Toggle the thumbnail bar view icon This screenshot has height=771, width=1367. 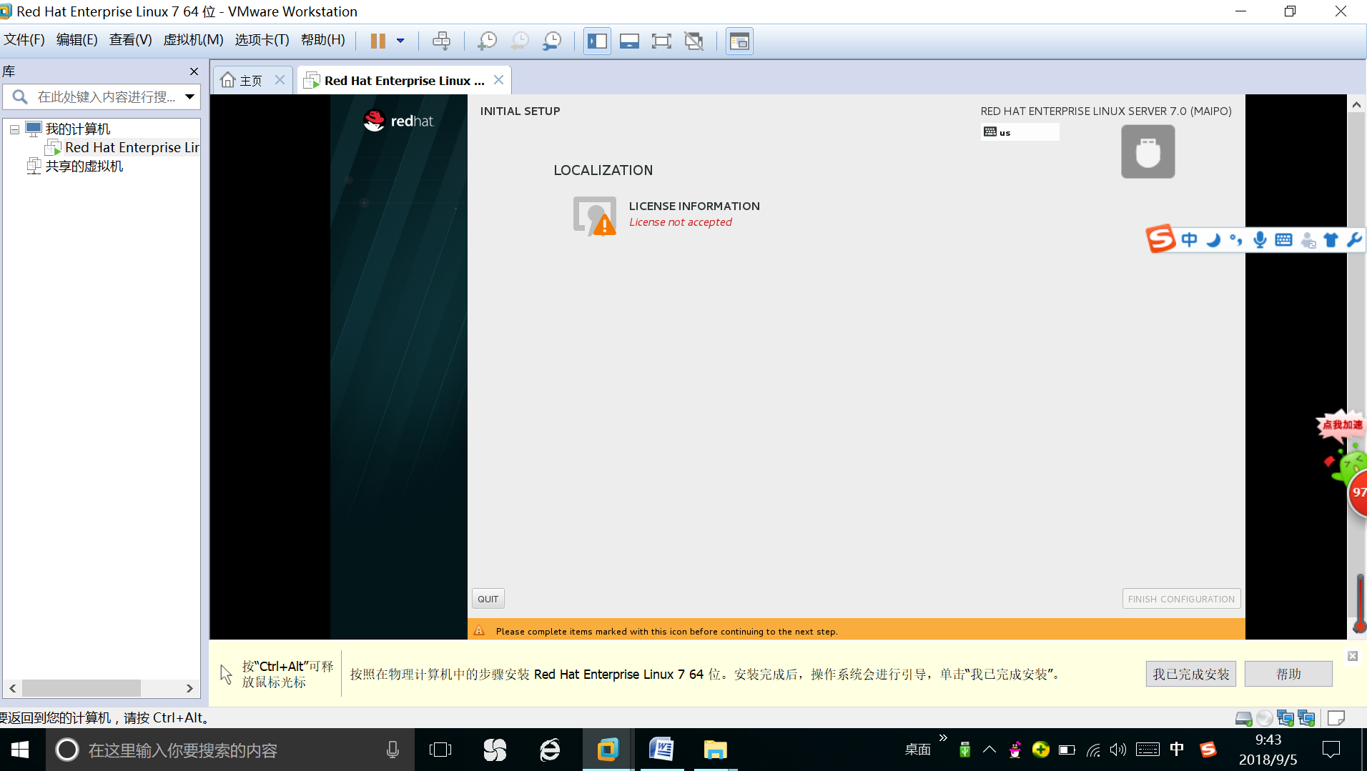pyautogui.click(x=629, y=41)
